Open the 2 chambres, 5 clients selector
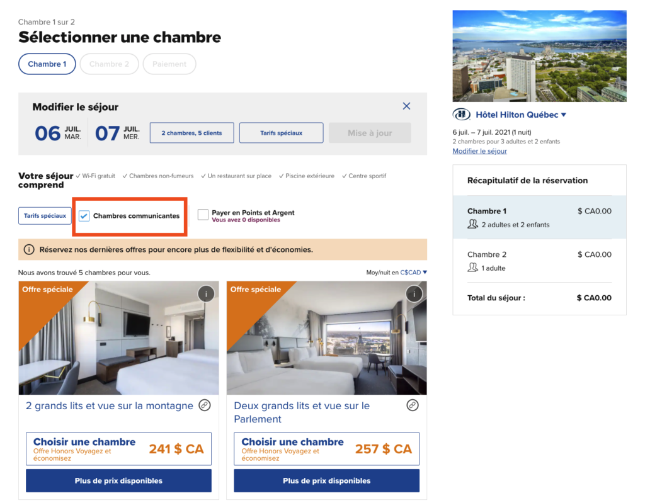This screenshot has width=645, height=503. pos(191,132)
